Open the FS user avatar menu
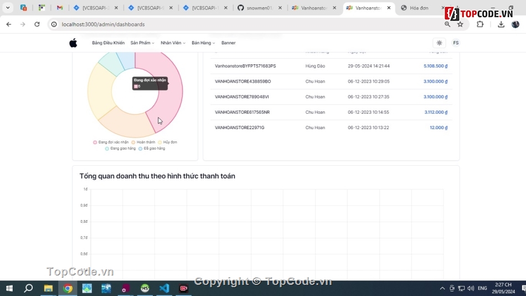The height and width of the screenshot is (296, 526). pyautogui.click(x=456, y=43)
